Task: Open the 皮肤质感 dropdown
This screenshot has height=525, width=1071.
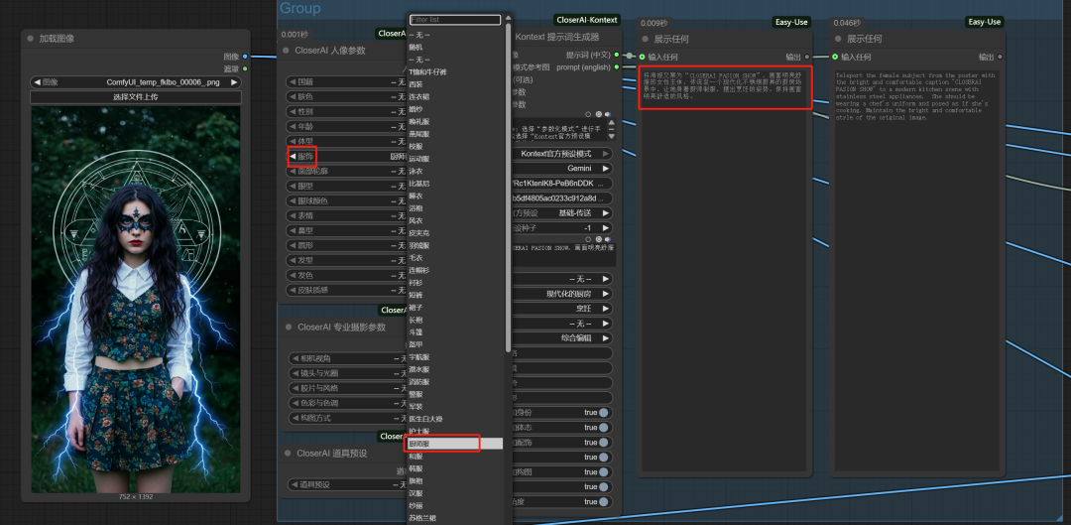Action: coord(347,290)
